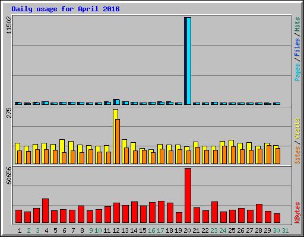This screenshot has width=304, height=237.
Task: Click day label 13 on the x-axis
Action: point(125,230)
